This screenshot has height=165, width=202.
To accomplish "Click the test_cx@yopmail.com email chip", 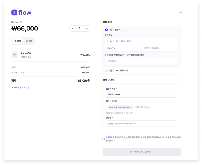I will [120, 107].
